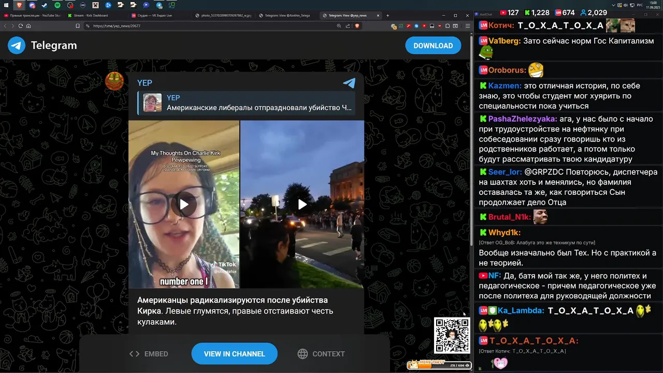Click the YEP channel name in post

point(145,83)
